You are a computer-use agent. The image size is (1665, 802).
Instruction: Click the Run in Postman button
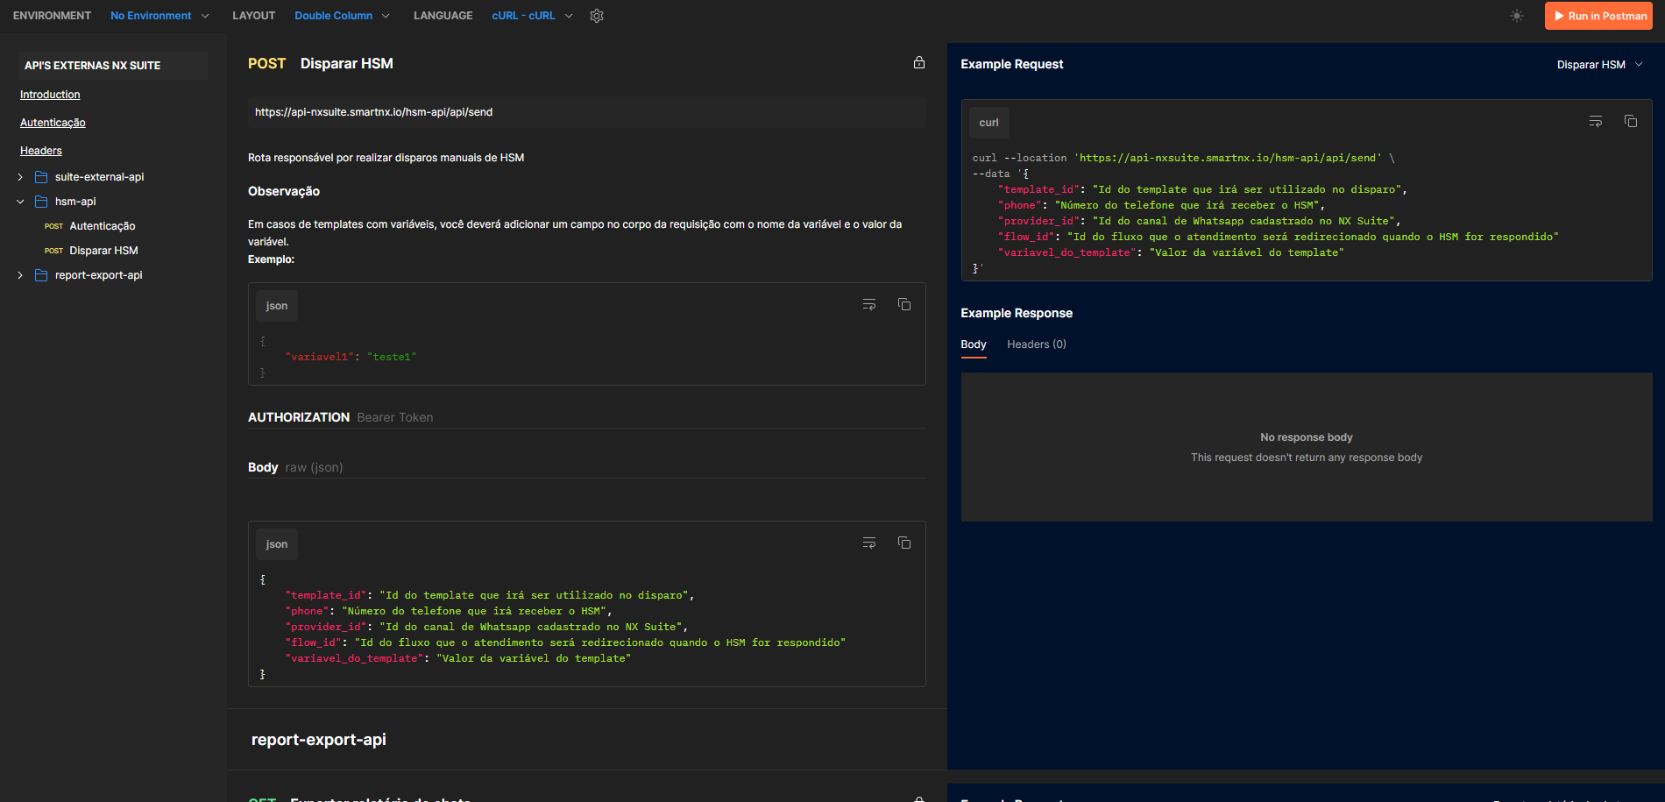pos(1598,16)
